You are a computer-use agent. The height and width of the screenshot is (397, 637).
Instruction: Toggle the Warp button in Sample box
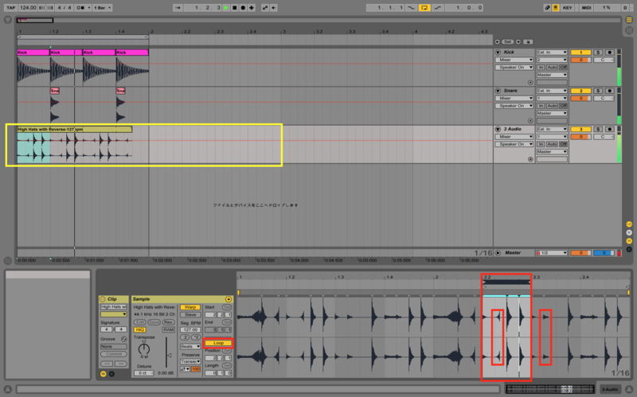pos(190,307)
